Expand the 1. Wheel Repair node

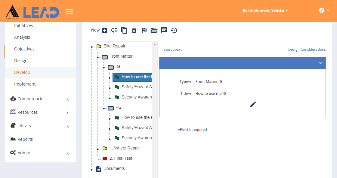pyautogui.click(x=98, y=149)
